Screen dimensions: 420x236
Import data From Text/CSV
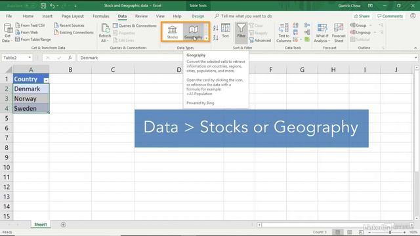click(x=30, y=25)
